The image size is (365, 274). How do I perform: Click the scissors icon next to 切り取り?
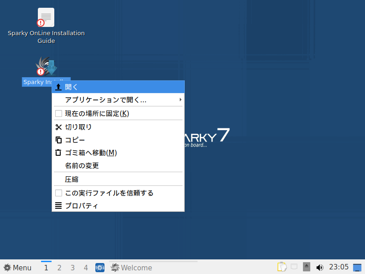point(58,127)
